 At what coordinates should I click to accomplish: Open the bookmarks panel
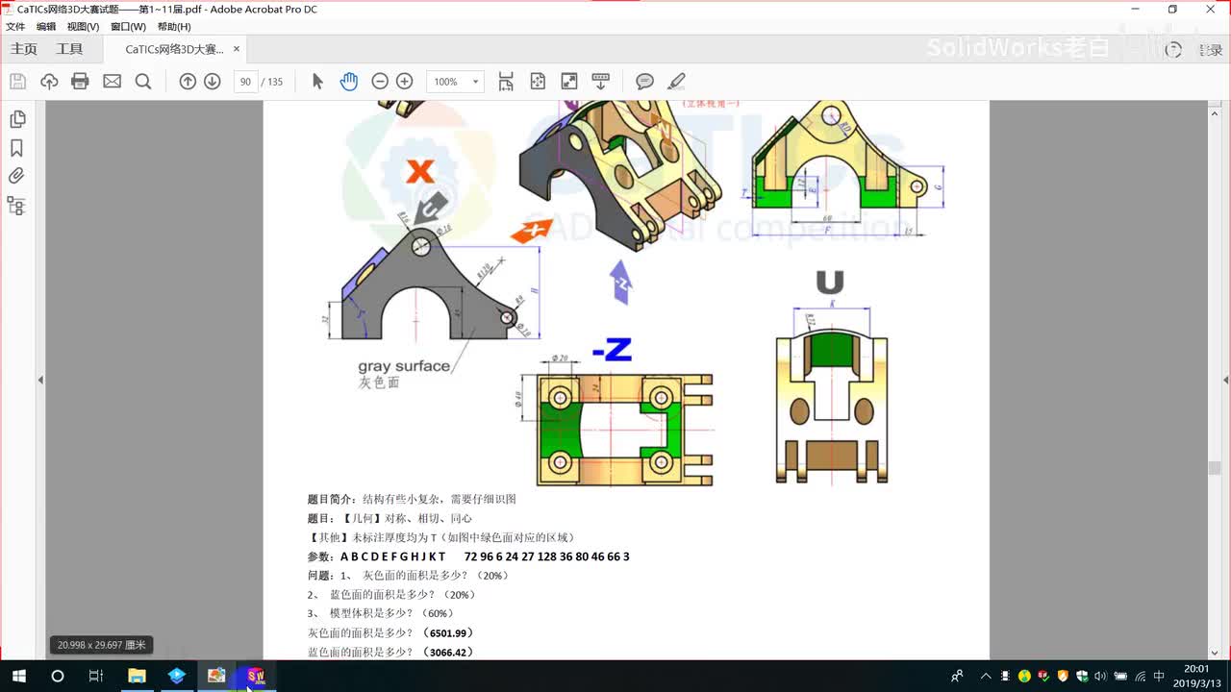coord(16,148)
